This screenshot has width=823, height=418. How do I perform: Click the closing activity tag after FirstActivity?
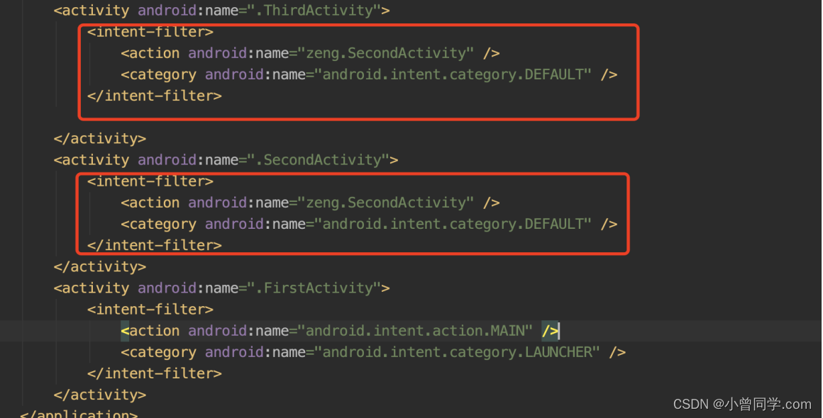point(100,395)
